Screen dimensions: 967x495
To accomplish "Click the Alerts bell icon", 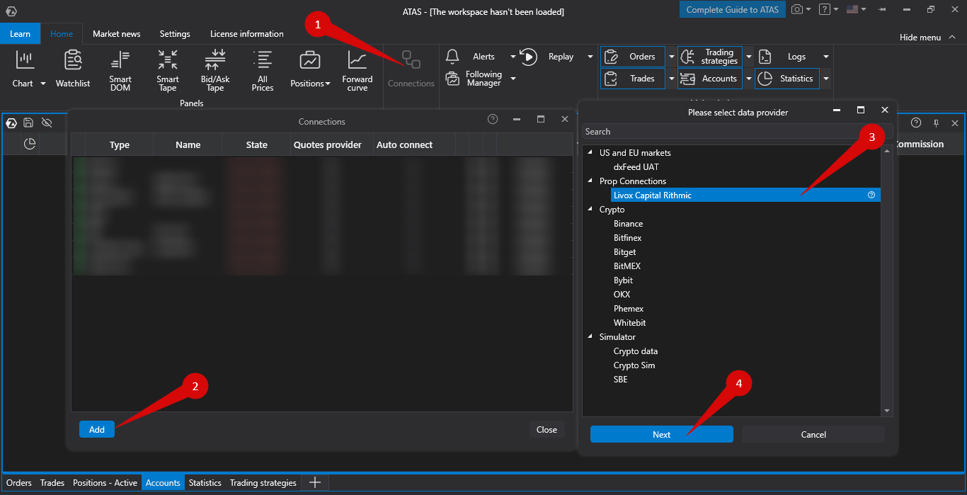I will pos(452,57).
